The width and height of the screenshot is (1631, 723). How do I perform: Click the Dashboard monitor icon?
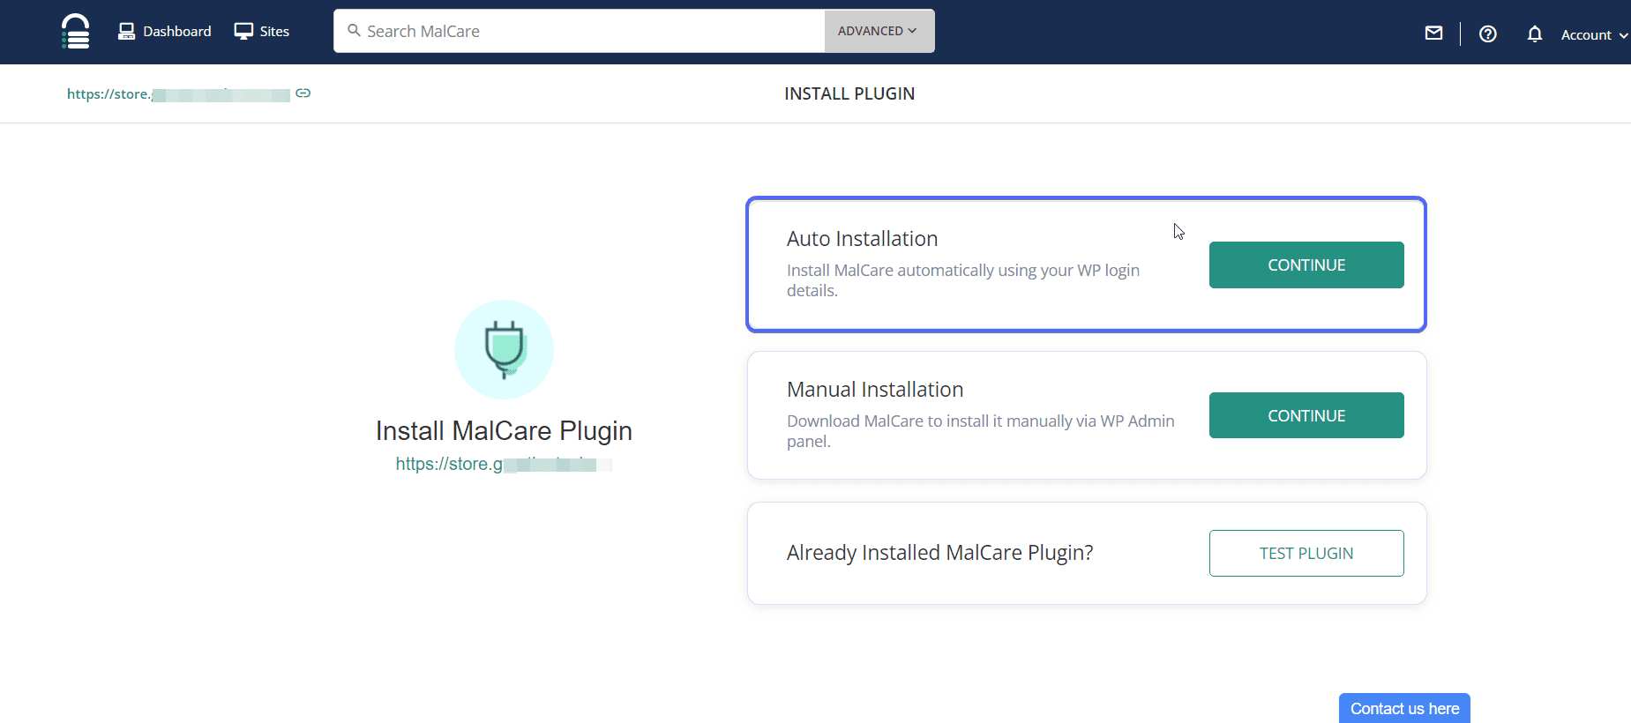[x=127, y=32]
